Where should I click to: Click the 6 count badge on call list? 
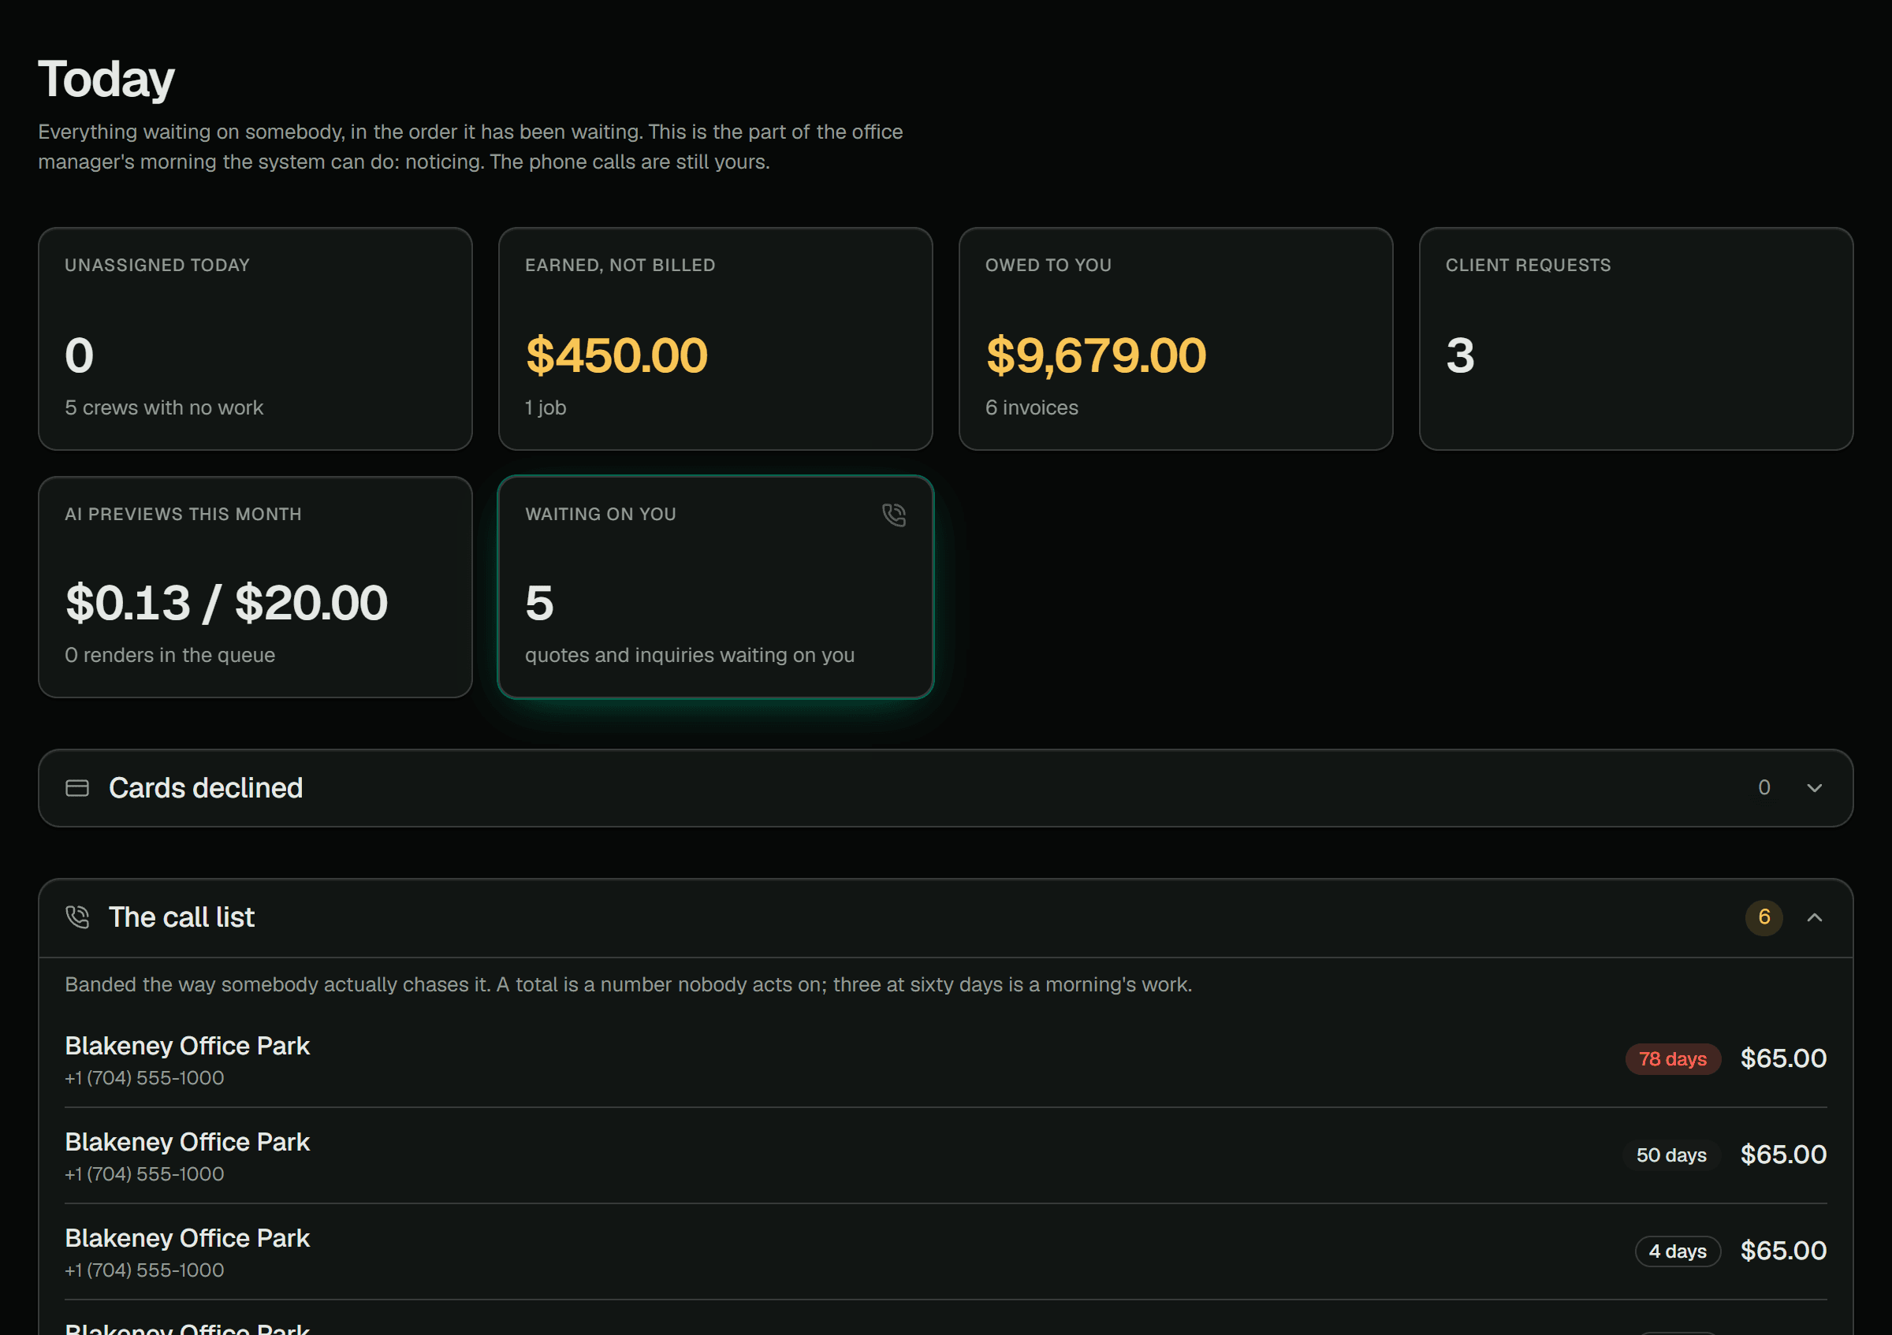coord(1764,917)
